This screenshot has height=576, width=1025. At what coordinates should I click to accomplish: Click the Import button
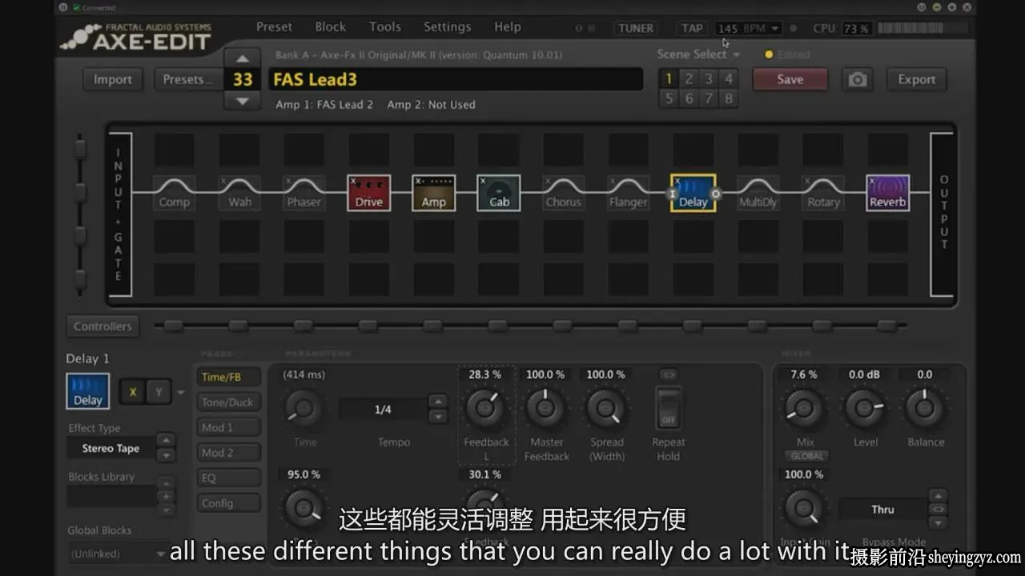(113, 79)
